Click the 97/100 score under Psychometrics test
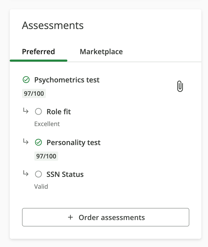The height and width of the screenshot is (247, 208). (x=34, y=93)
